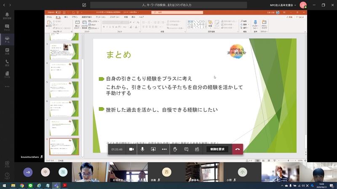Image resolution: width=337 pixels, height=189 pixels.
Task: Go to Calls in Teams sidebar
Action: pos(7,63)
